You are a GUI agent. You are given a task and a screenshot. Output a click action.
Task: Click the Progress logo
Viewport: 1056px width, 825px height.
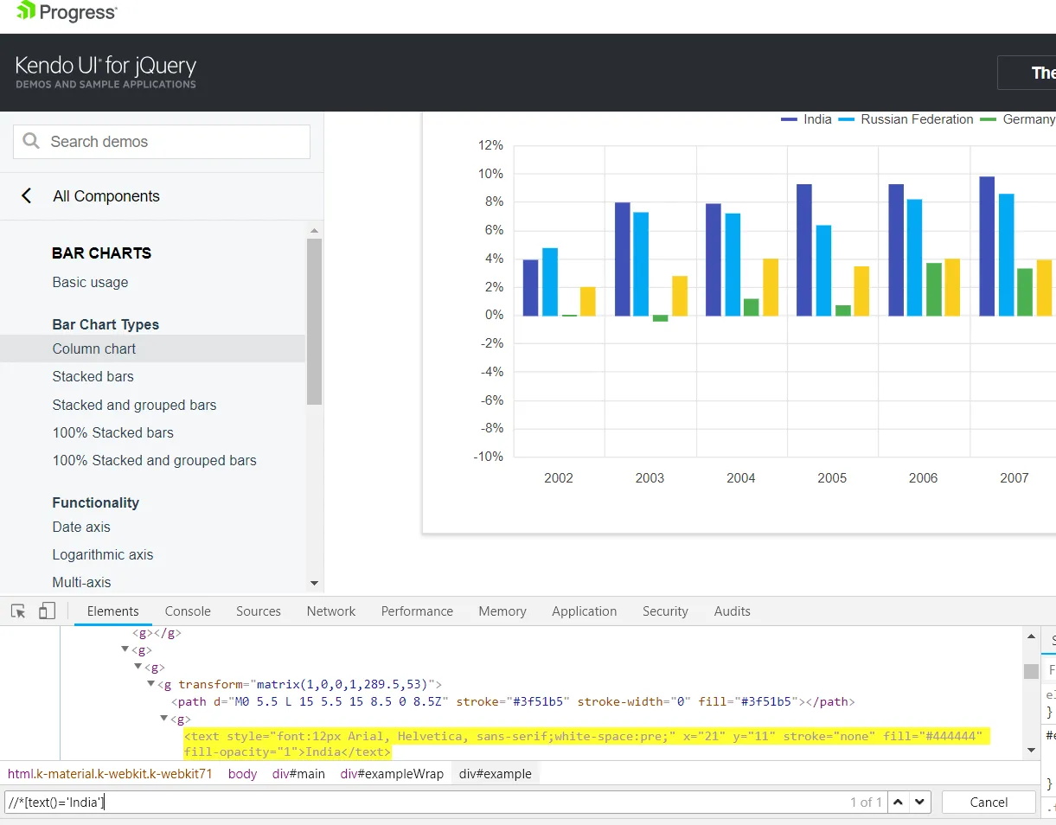67,12
